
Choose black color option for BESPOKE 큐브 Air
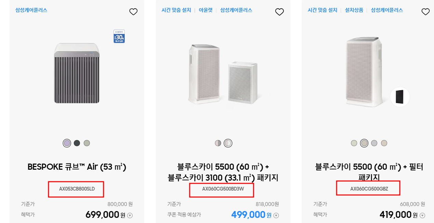pyautogui.click(x=77, y=143)
